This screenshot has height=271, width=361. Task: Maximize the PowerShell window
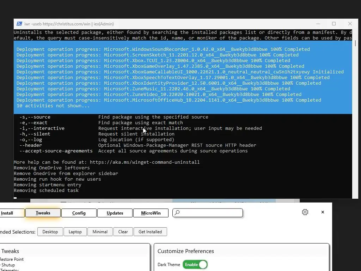click(334, 24)
